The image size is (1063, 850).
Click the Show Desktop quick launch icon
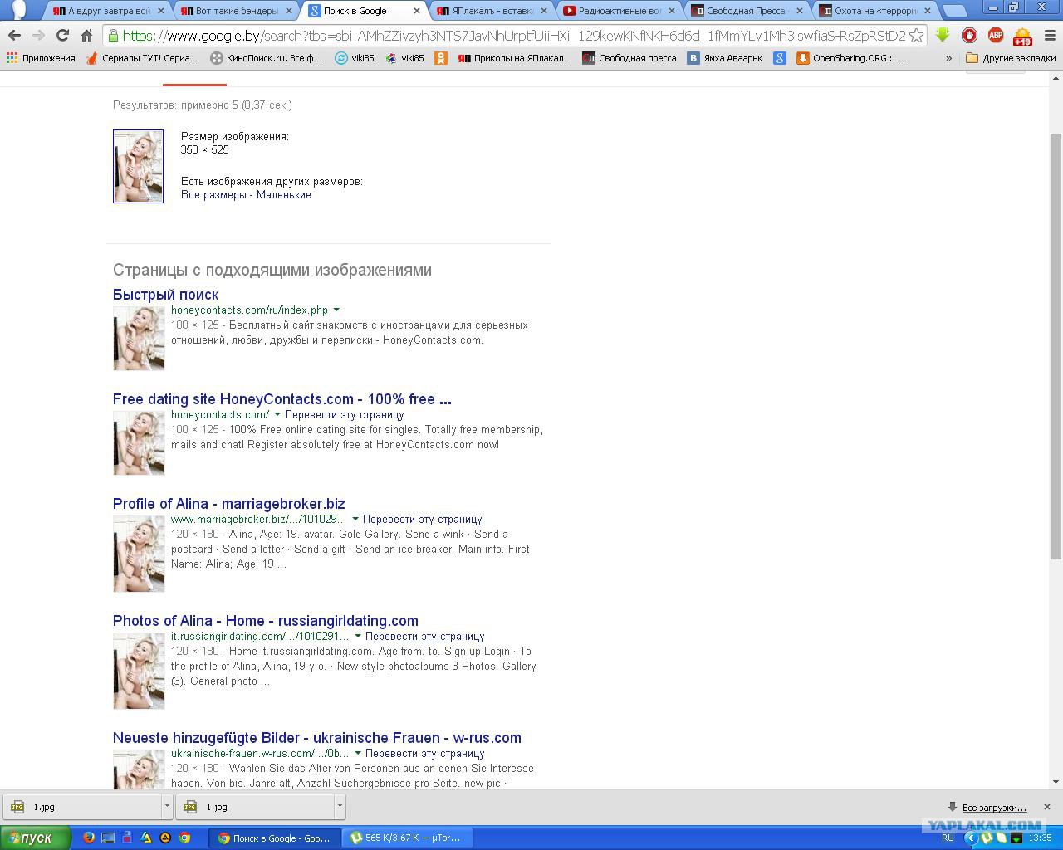click(x=108, y=838)
